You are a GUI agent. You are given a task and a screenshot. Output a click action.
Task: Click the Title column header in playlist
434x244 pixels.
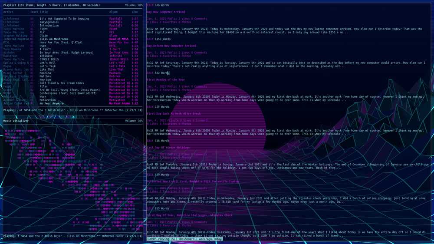(43, 12)
